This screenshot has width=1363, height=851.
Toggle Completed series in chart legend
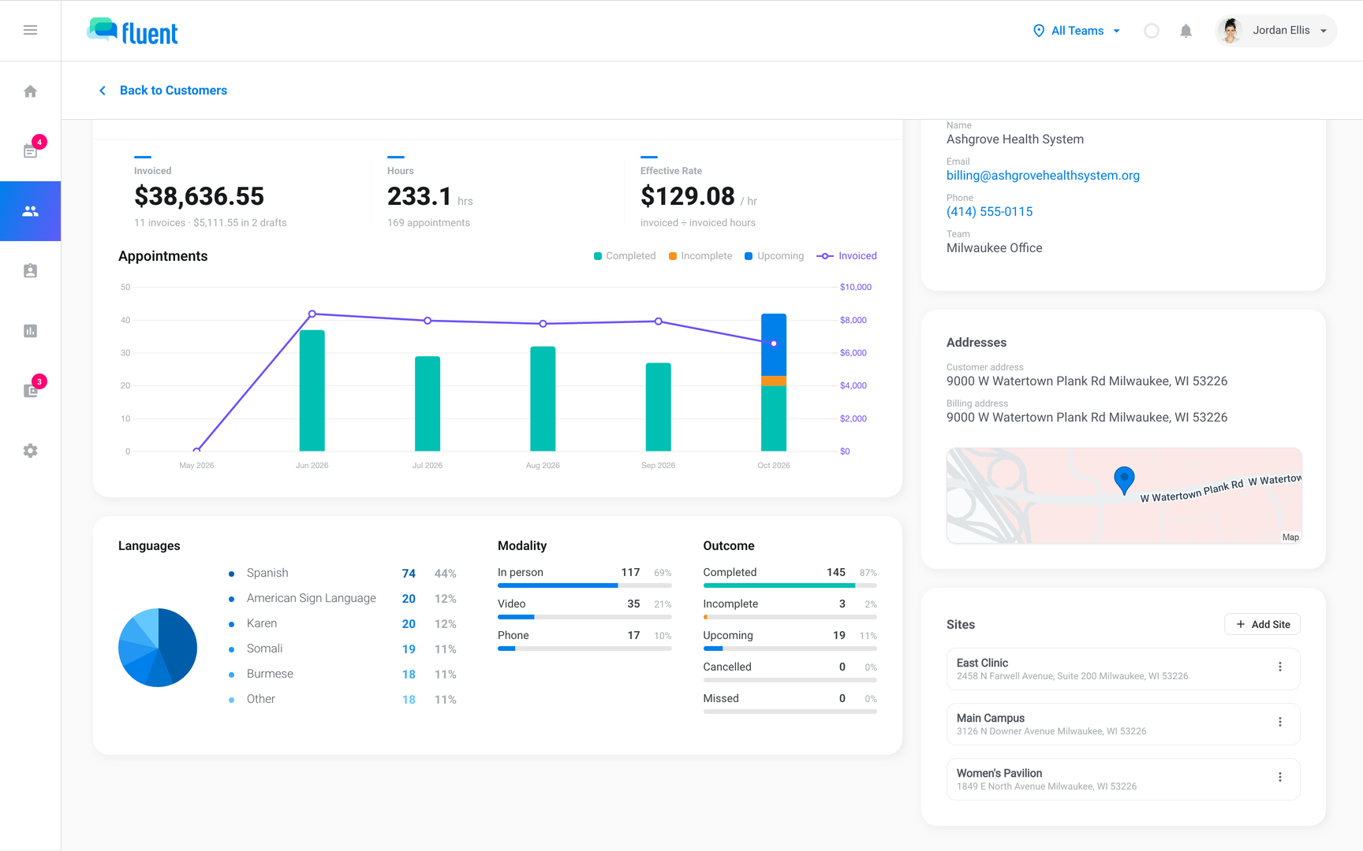point(625,256)
